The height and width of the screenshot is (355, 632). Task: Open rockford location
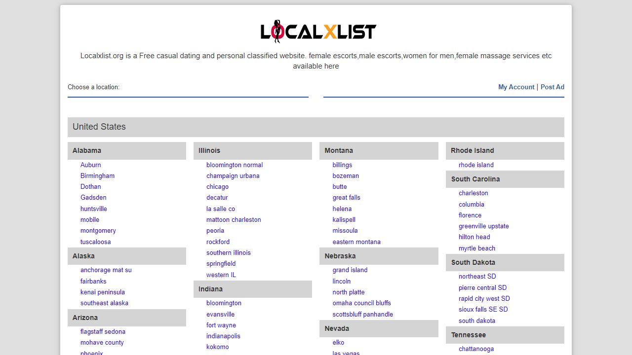point(218,242)
